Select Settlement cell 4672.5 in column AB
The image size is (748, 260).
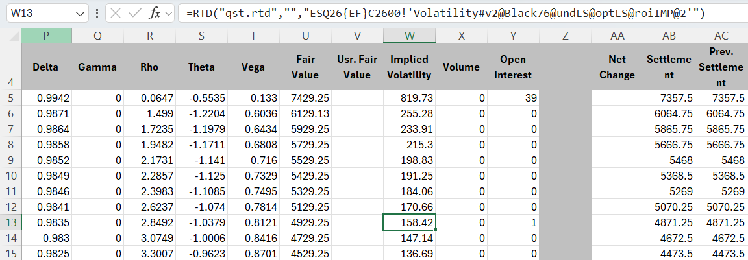coord(669,237)
